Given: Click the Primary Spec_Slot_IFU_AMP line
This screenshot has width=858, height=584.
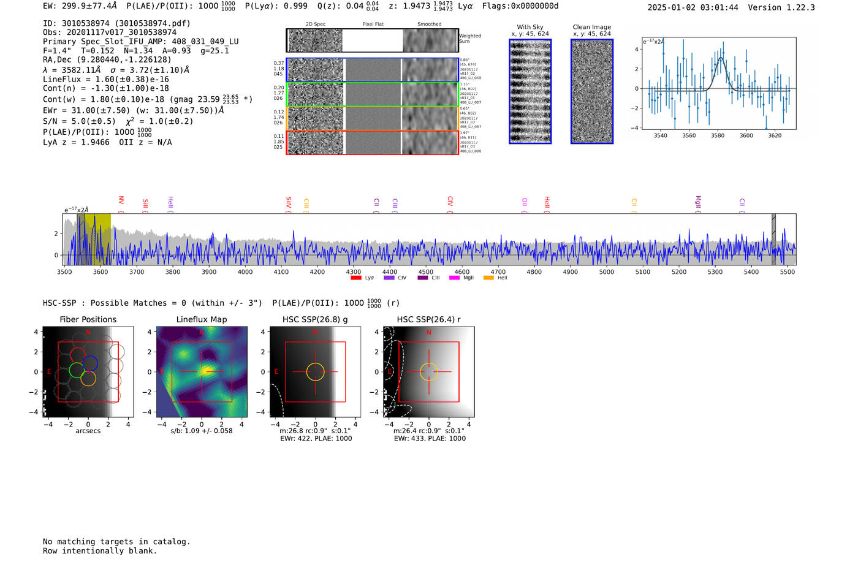Looking at the screenshot, I should 141,42.
